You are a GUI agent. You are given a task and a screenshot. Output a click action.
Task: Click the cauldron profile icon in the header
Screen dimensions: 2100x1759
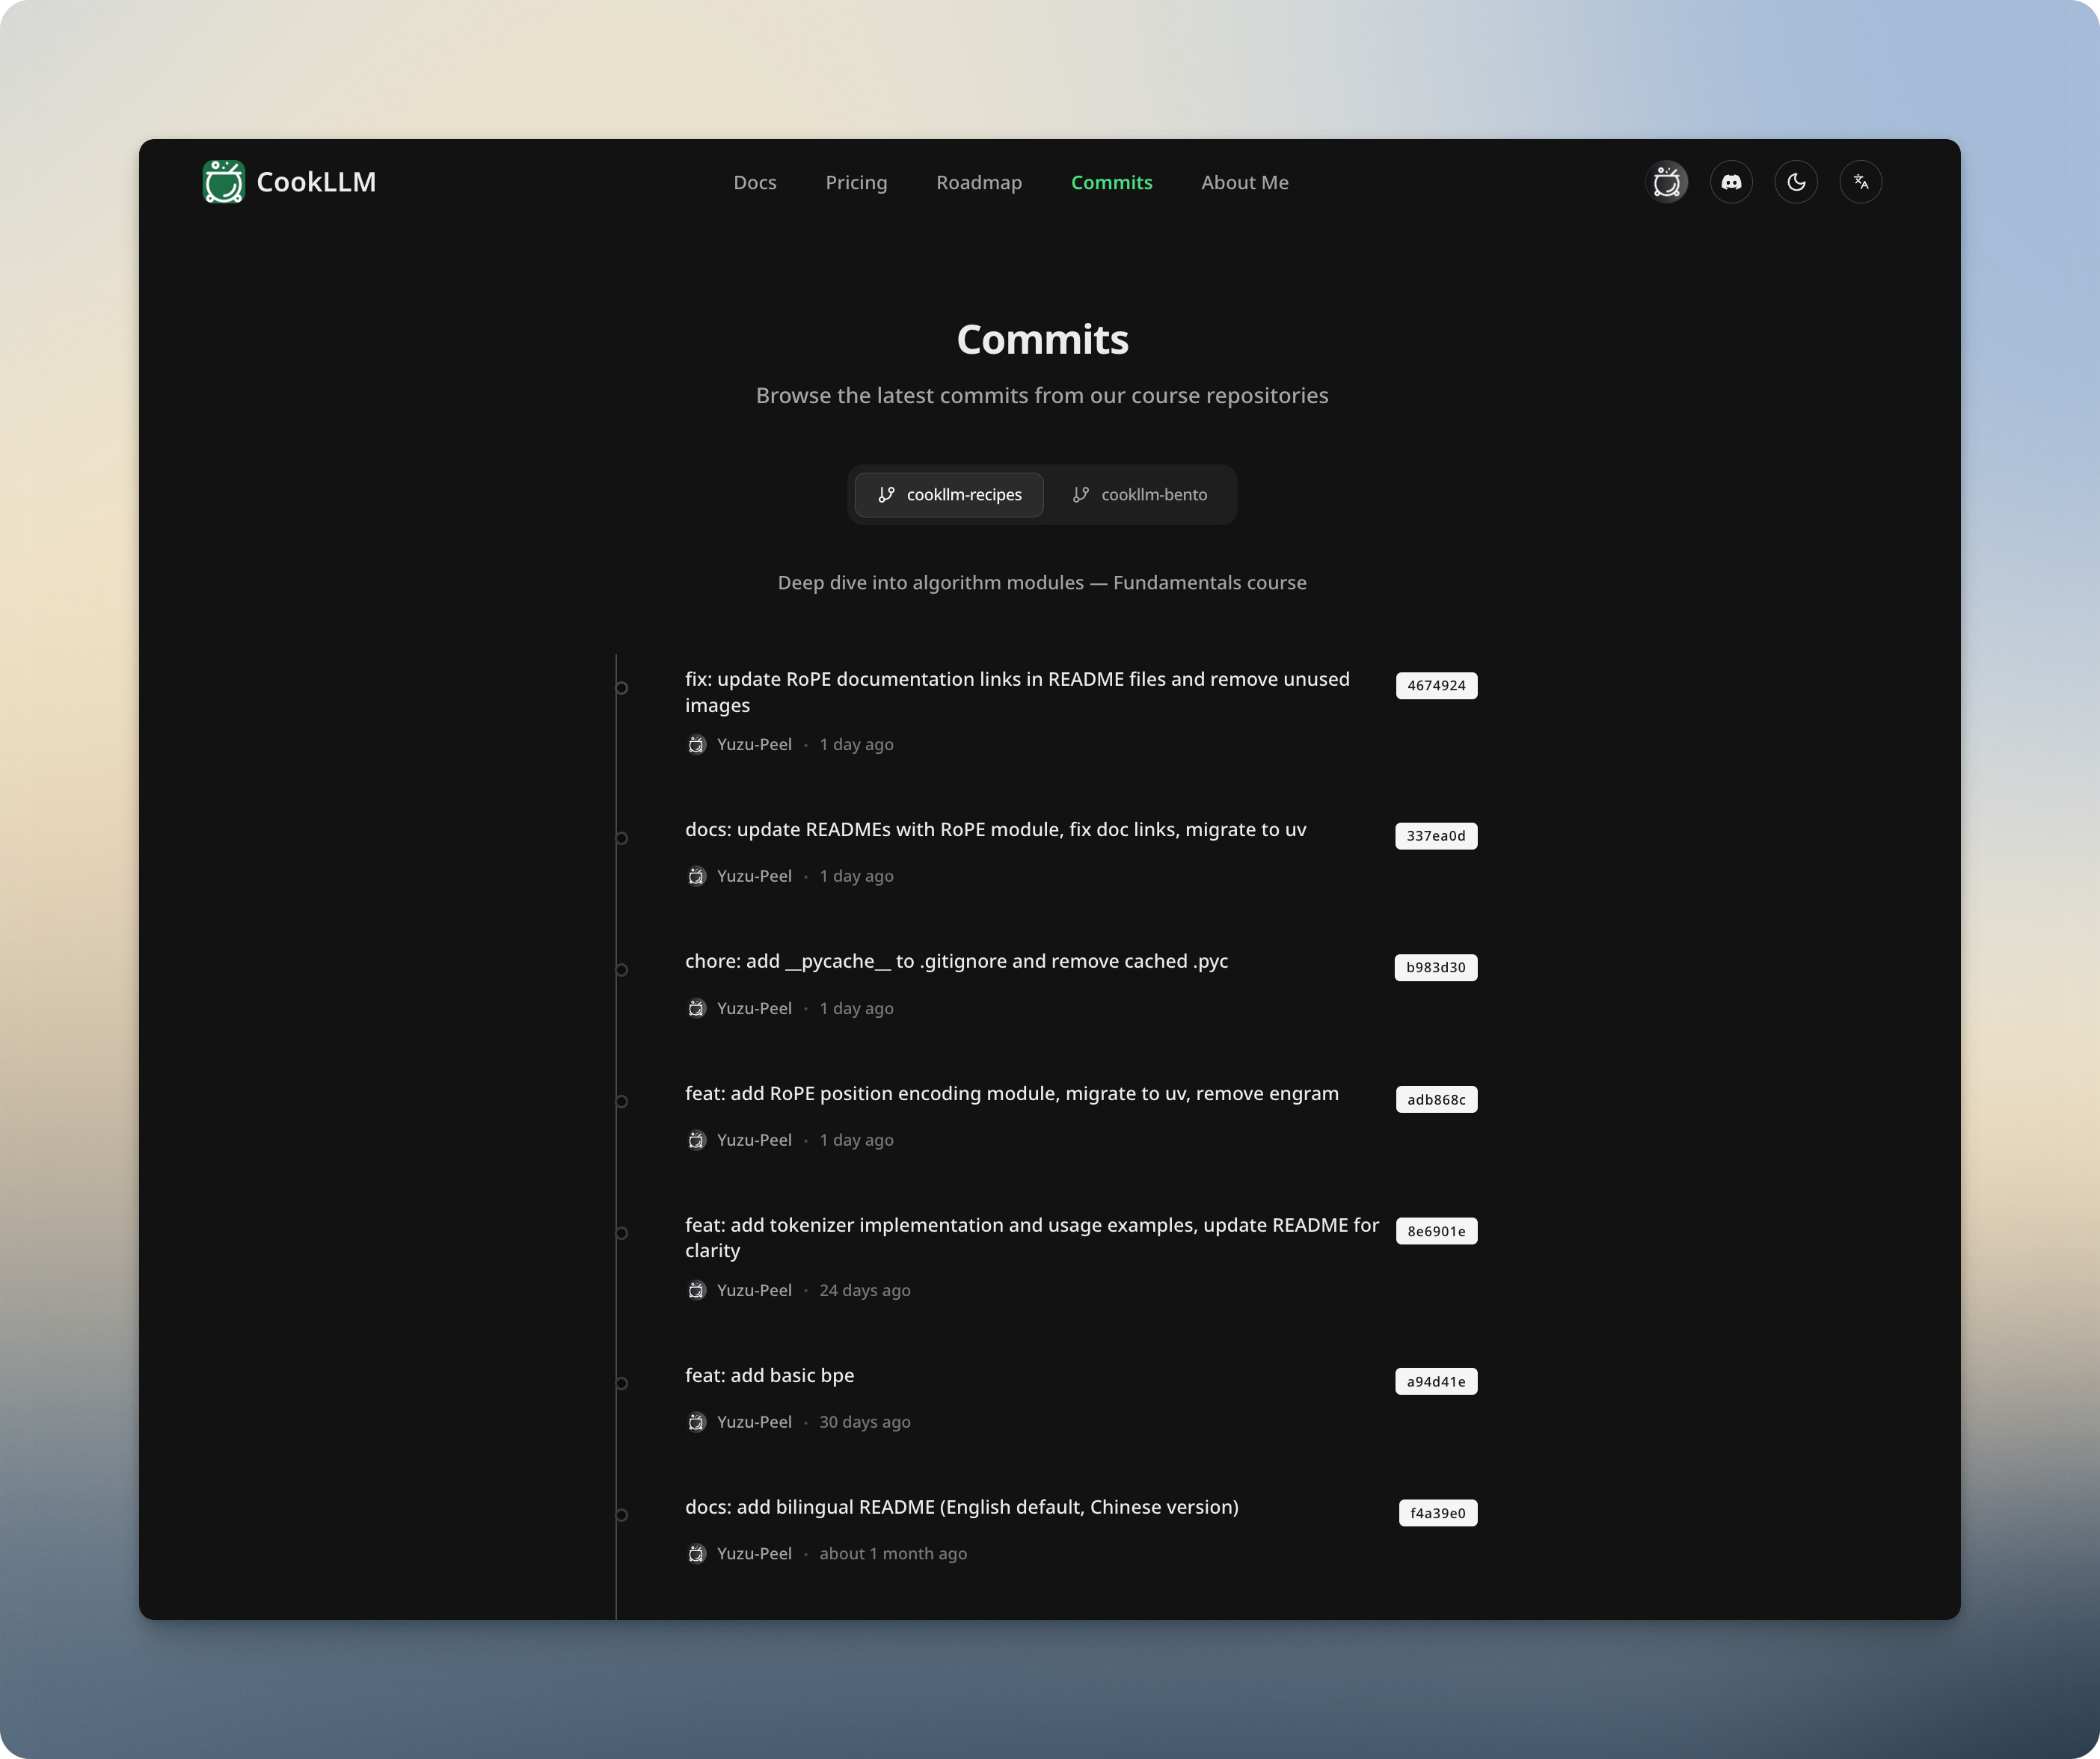pyautogui.click(x=1667, y=181)
